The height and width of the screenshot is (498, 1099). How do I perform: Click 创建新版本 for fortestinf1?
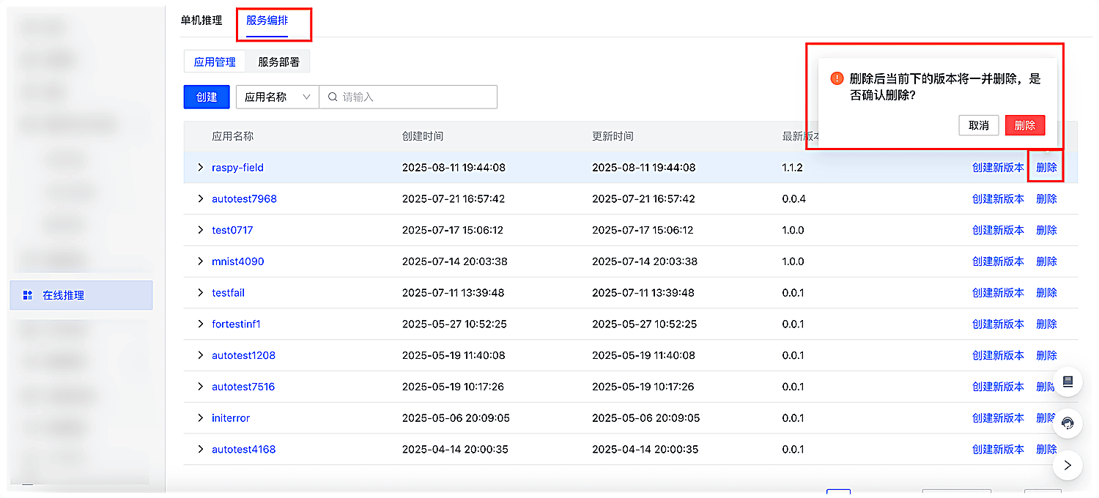(x=998, y=324)
